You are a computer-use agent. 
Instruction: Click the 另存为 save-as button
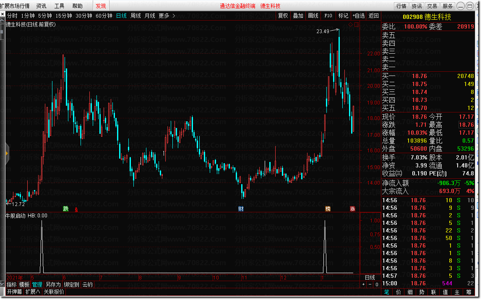53,284
